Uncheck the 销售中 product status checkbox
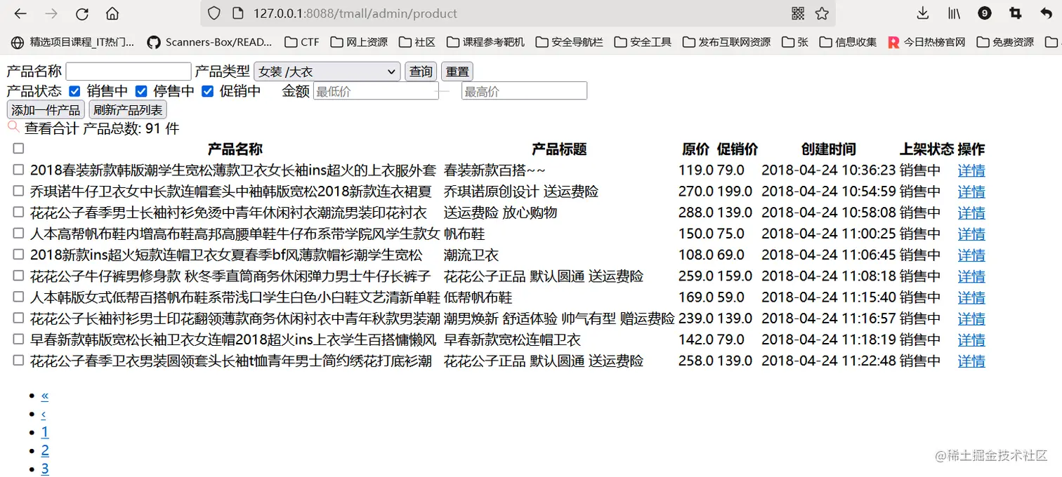1062x477 pixels. tap(74, 91)
